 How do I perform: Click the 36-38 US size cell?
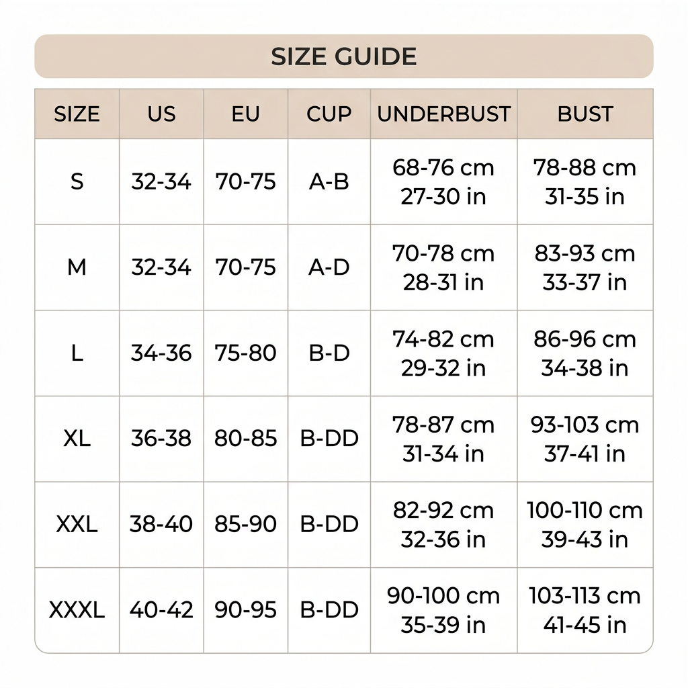[x=161, y=438]
